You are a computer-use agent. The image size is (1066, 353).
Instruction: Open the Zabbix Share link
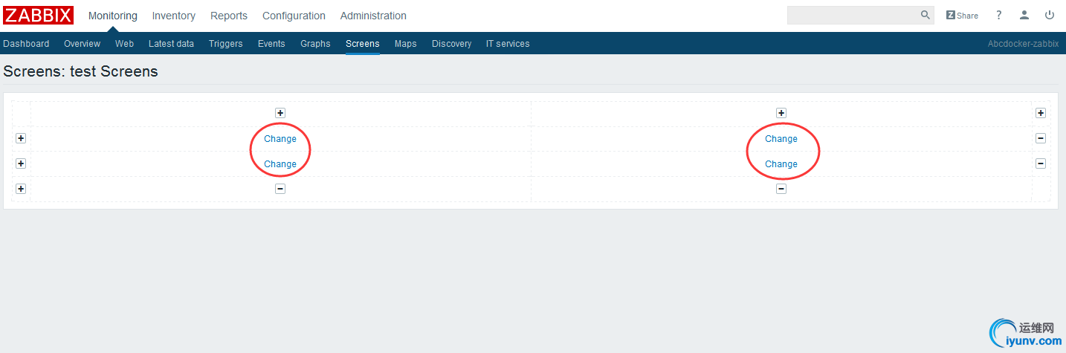[962, 15]
